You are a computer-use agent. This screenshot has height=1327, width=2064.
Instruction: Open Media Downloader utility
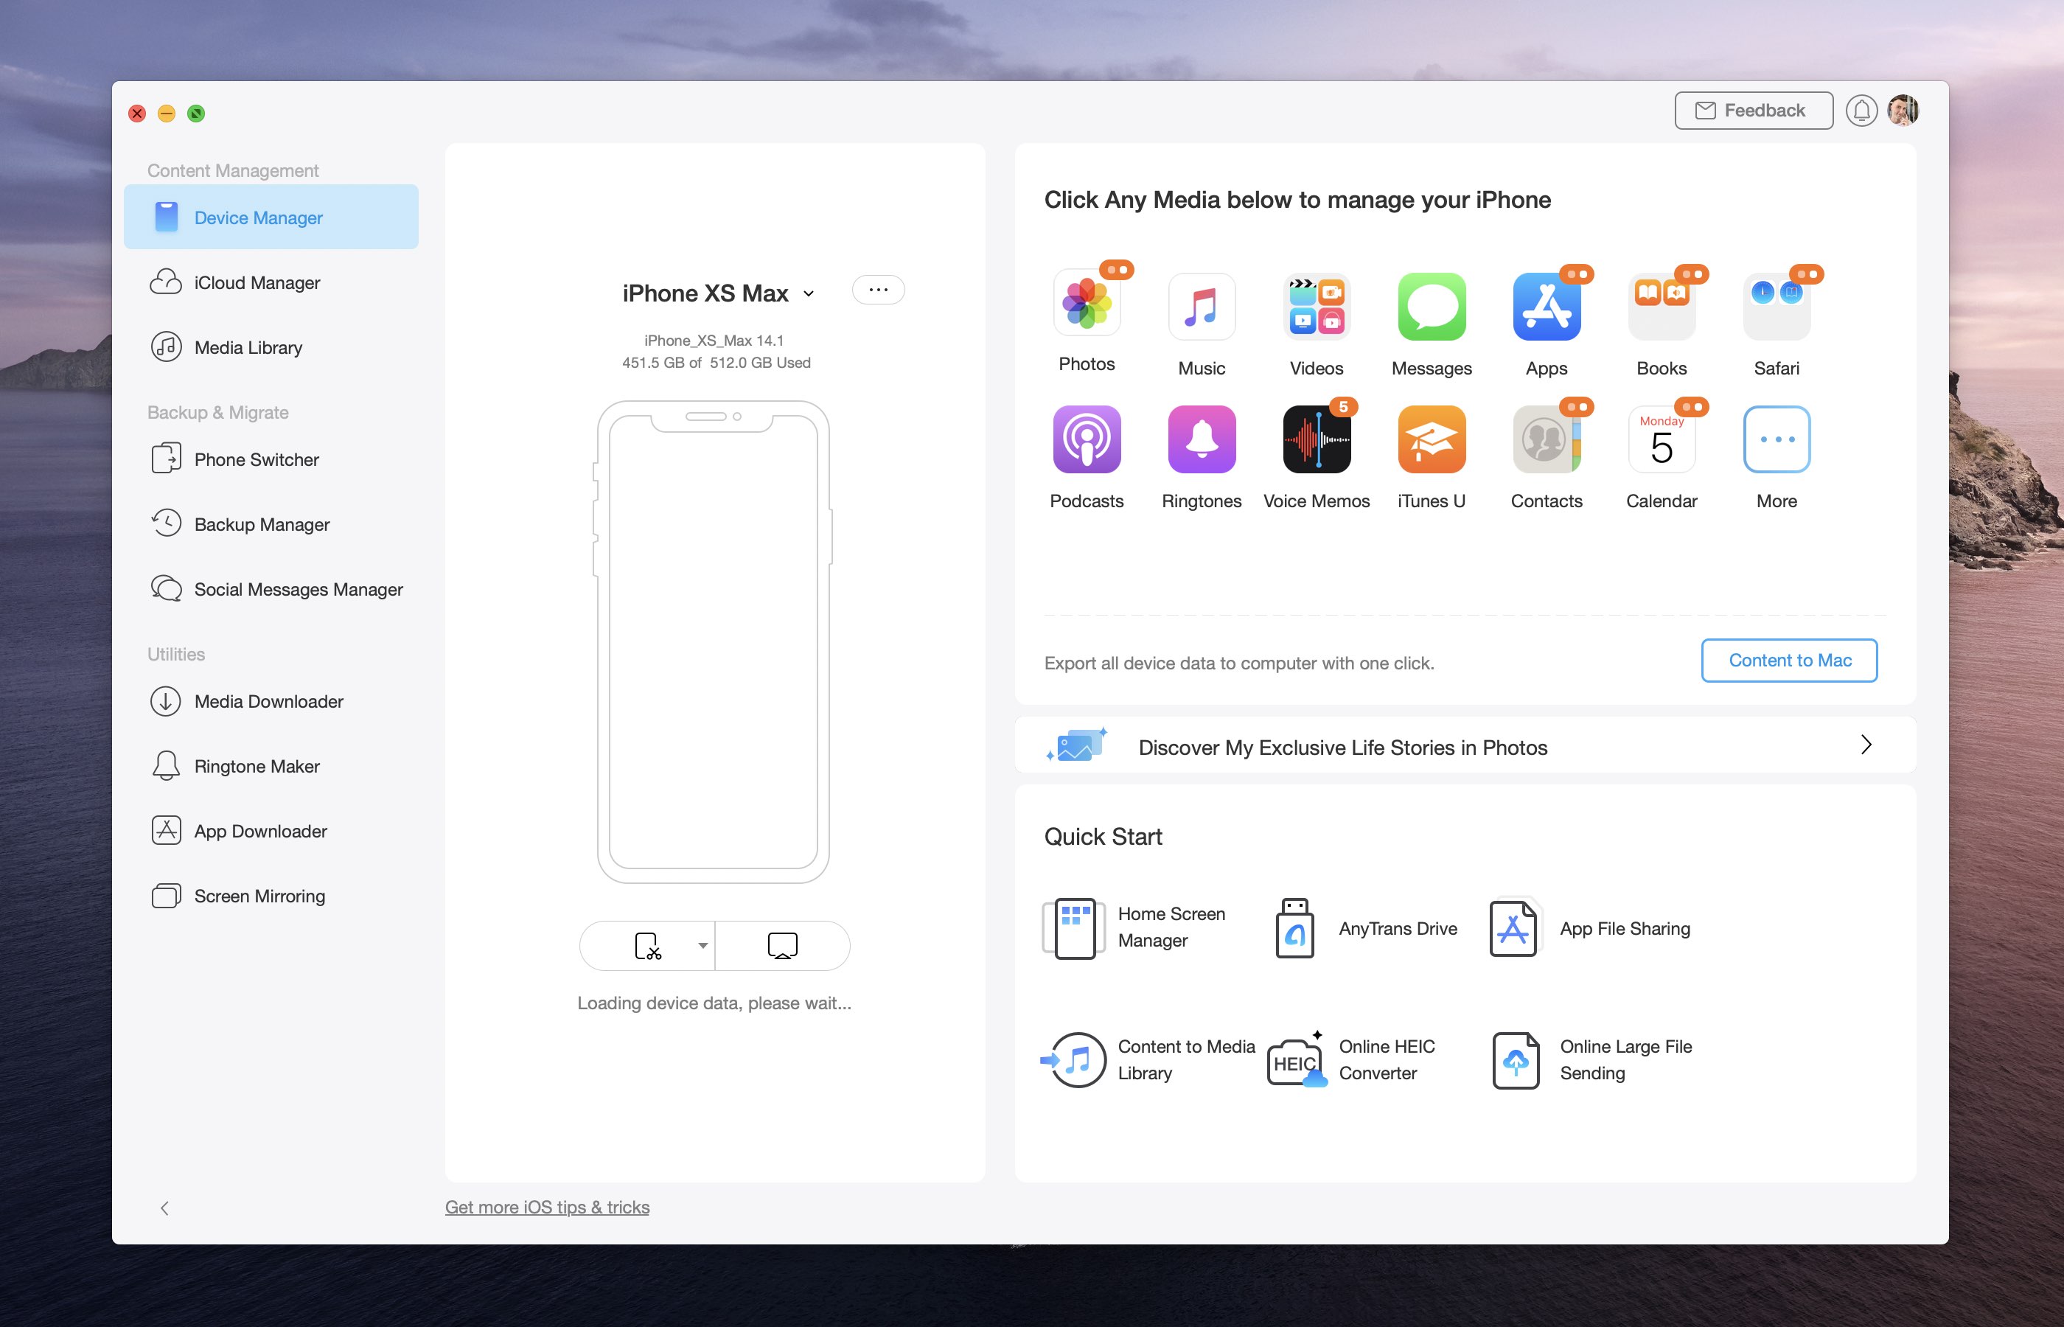[271, 700]
